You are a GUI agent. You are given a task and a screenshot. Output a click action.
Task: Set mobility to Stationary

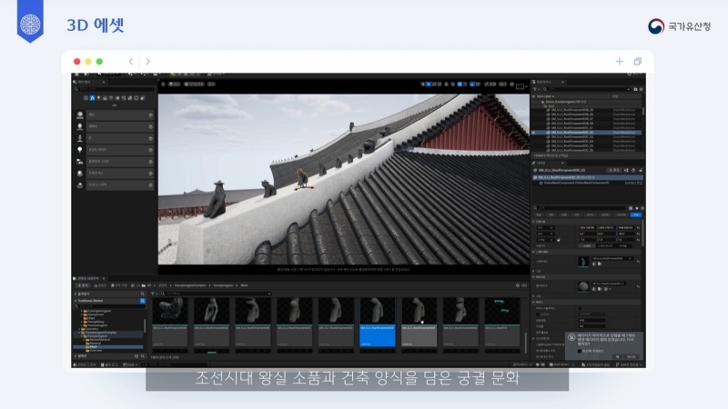[x=605, y=245]
